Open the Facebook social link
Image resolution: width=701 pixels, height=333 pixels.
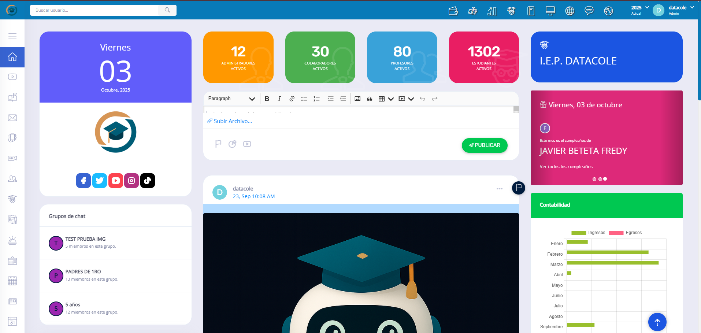(84, 181)
